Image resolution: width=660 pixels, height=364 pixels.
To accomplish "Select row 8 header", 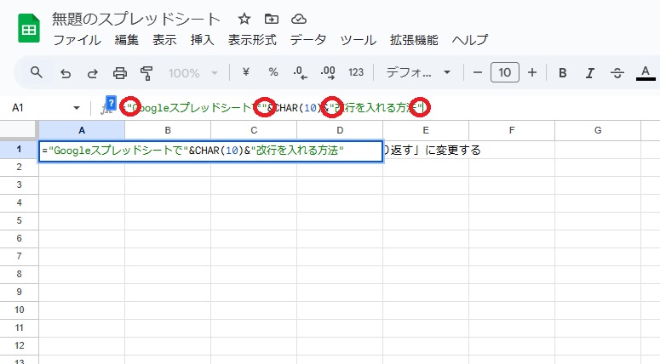I will tap(19, 275).
